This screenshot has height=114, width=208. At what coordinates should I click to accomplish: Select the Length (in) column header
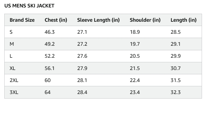[183, 20]
